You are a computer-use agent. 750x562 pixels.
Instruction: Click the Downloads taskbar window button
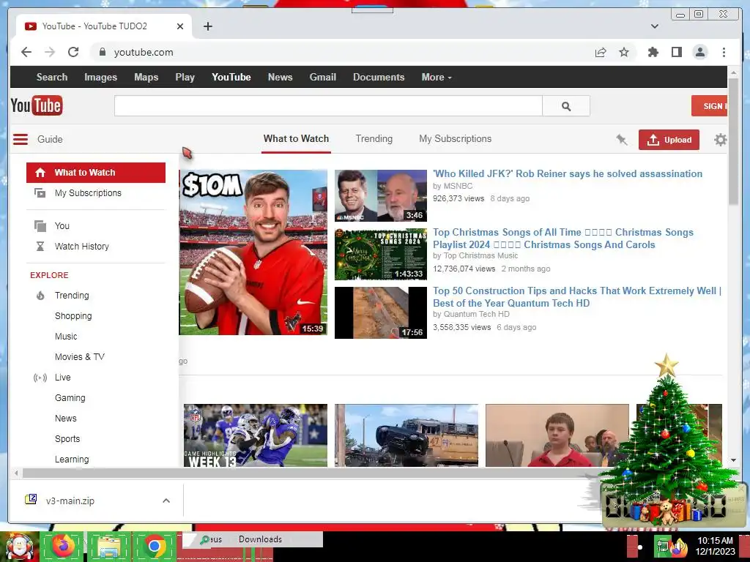(x=260, y=539)
